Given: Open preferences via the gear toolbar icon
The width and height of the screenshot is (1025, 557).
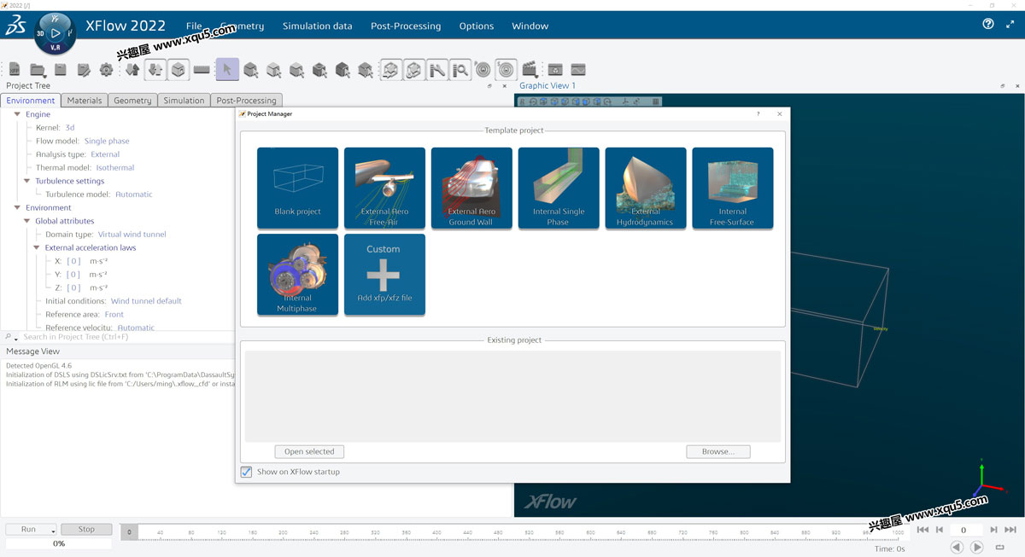Looking at the screenshot, I should coord(107,70).
